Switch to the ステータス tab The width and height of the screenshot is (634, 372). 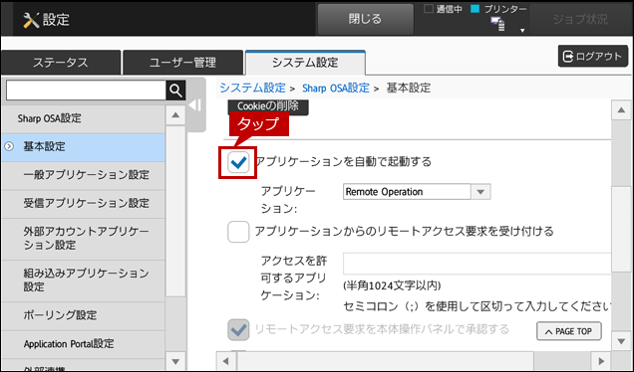coord(61,63)
